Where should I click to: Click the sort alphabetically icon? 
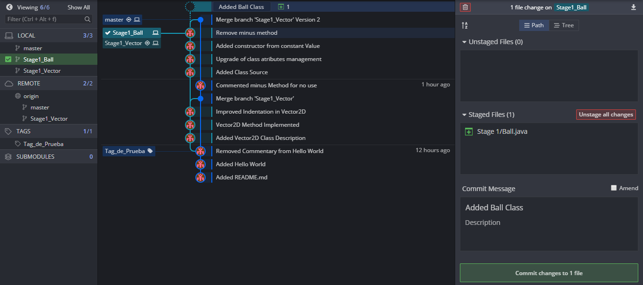(465, 25)
